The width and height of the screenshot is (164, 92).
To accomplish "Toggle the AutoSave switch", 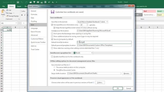I will (x=13, y=2).
